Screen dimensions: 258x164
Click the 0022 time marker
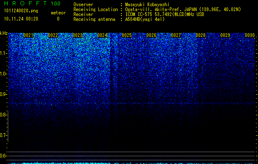pos(53,35)
